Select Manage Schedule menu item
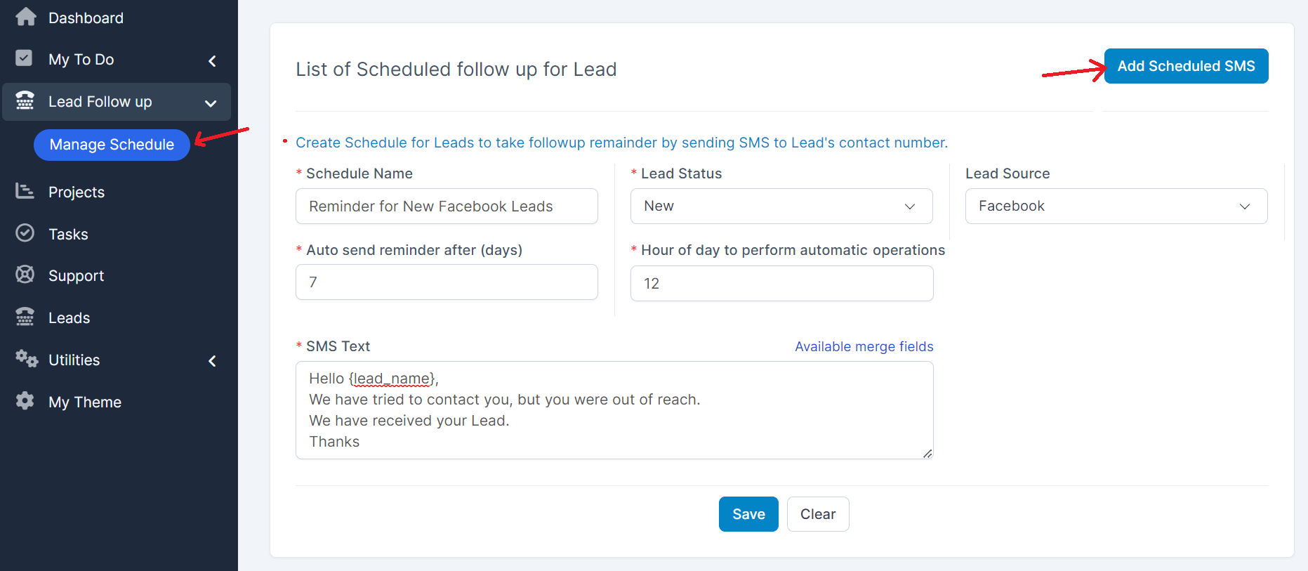This screenshot has height=571, width=1308. 112,145
